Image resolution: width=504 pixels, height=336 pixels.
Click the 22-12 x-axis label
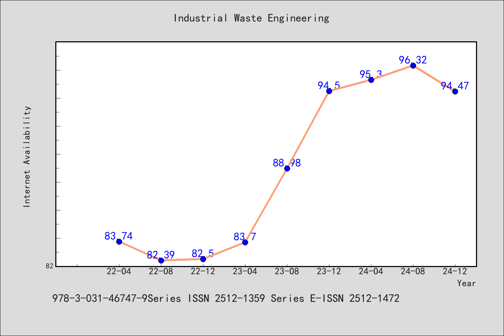click(x=203, y=271)
